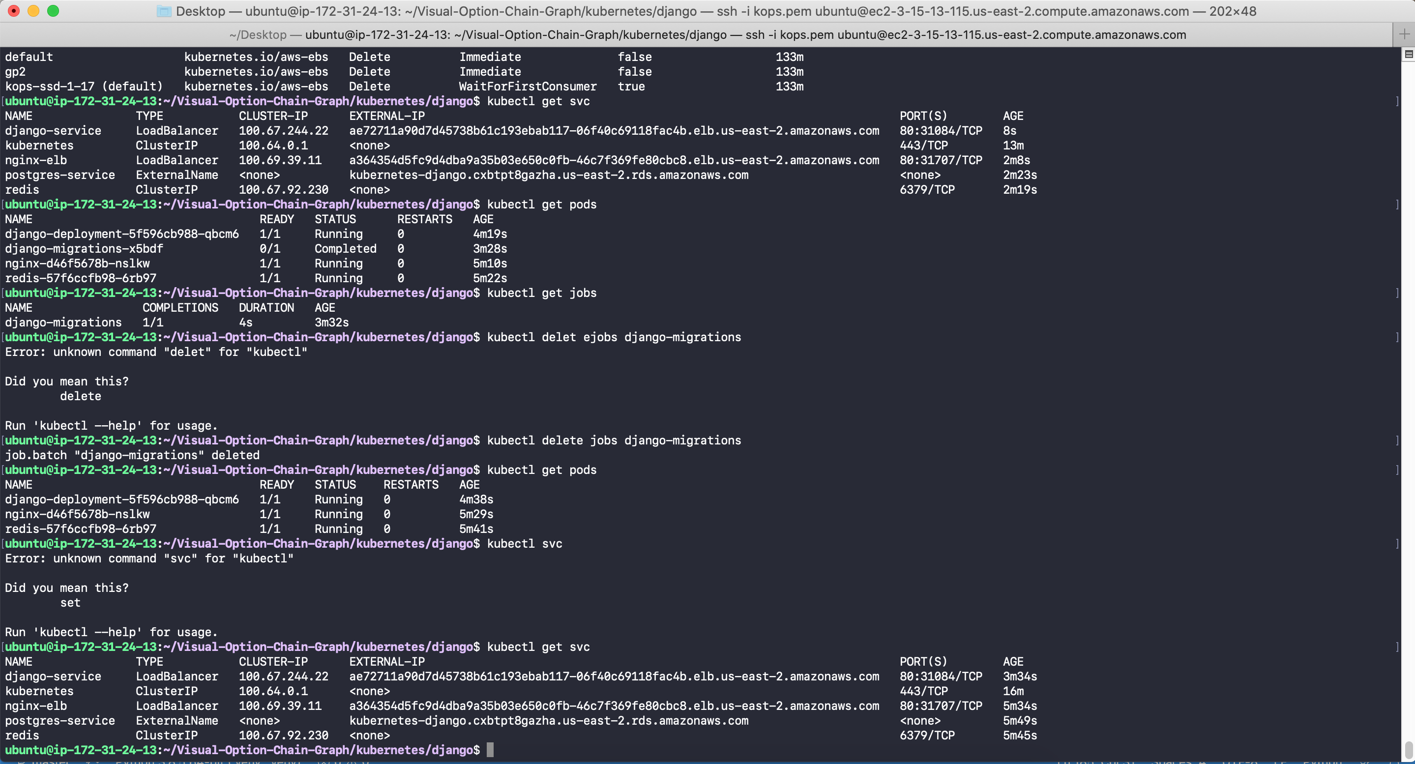
Task: Click the closing mark bracket on 'kubectl get jobs' line
Action: 1397,294
